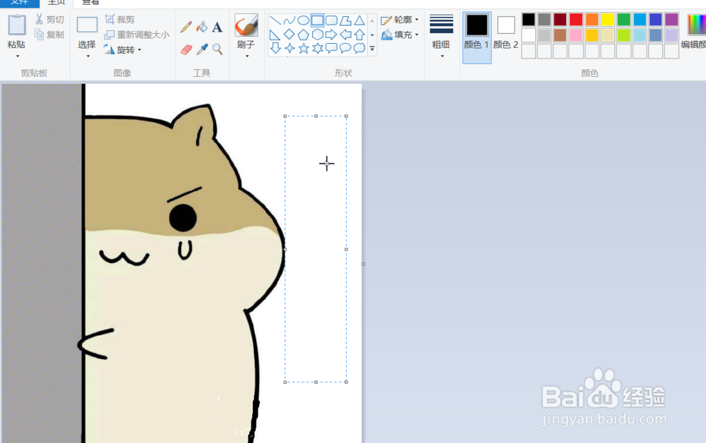706x443 pixels.
Task: Choose the Curve shape
Action: [x=289, y=20]
